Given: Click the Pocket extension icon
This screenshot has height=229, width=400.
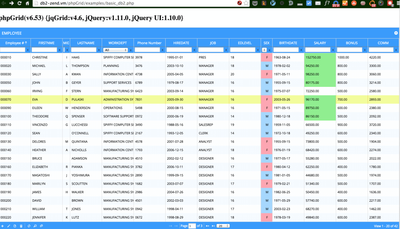Looking at the screenshot, I should 255,3.
